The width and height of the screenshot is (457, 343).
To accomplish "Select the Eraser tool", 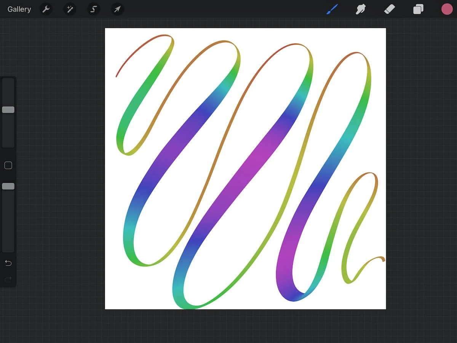I will (390, 9).
